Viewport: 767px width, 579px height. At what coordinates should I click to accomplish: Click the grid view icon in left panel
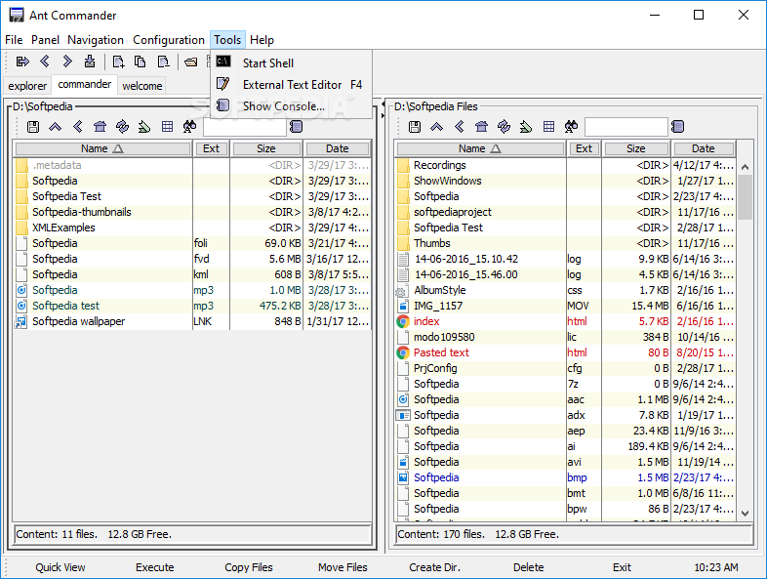[167, 127]
